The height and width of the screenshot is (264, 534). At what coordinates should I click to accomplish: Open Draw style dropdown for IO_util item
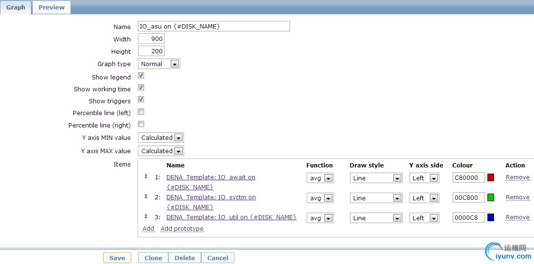click(376, 218)
